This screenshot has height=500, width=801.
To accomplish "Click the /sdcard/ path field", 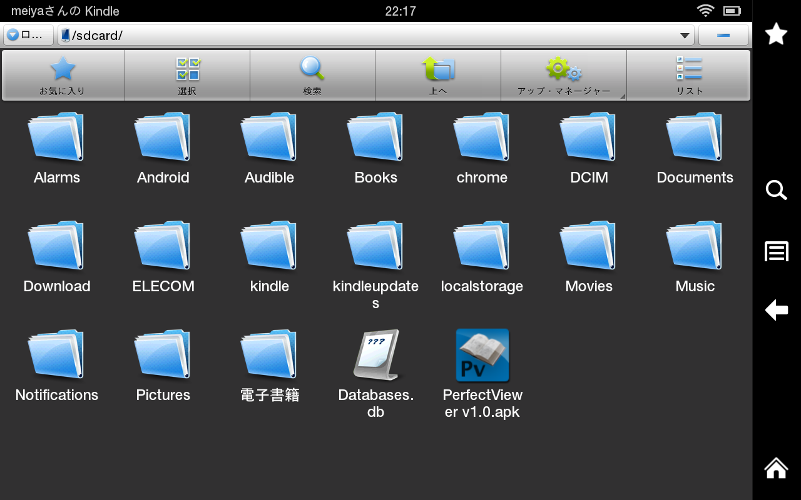I will tap(376, 35).
